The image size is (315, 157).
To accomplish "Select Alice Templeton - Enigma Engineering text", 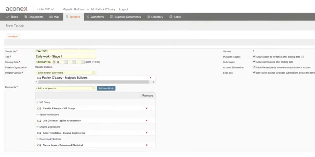I will pos(64,133).
